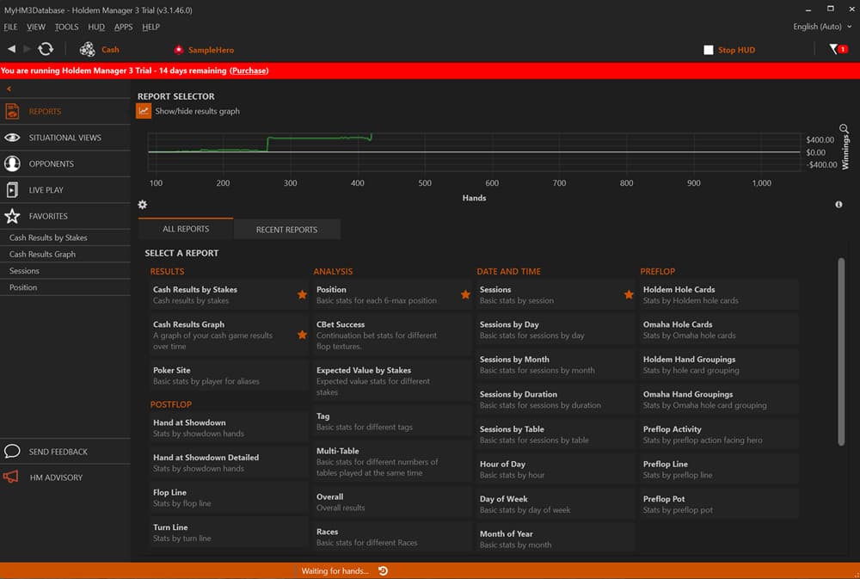860x579 pixels.
Task: Toggle the Show/hide results graph button
Action: [144, 110]
